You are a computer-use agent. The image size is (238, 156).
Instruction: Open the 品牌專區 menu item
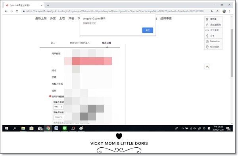[x=166, y=18]
